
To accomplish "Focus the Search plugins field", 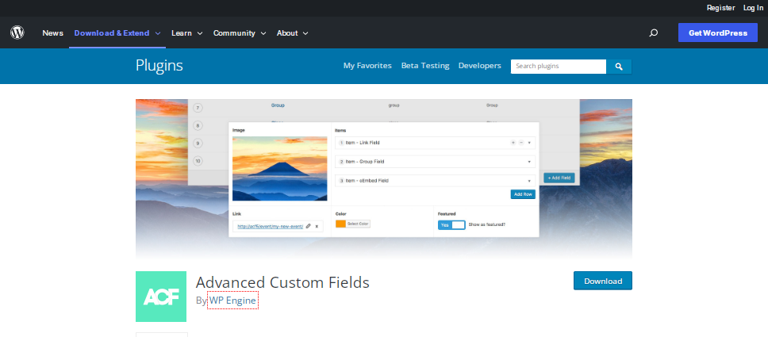I will tap(559, 67).
